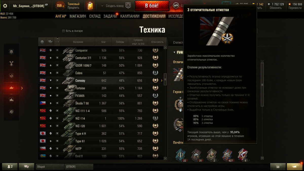
Task: Open the КАМПАНИИ tab
Action: pos(130,16)
